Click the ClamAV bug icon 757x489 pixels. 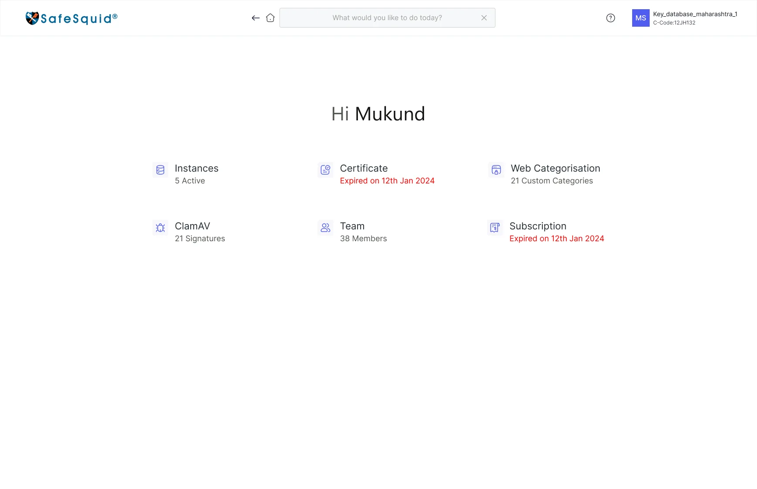pyautogui.click(x=160, y=228)
